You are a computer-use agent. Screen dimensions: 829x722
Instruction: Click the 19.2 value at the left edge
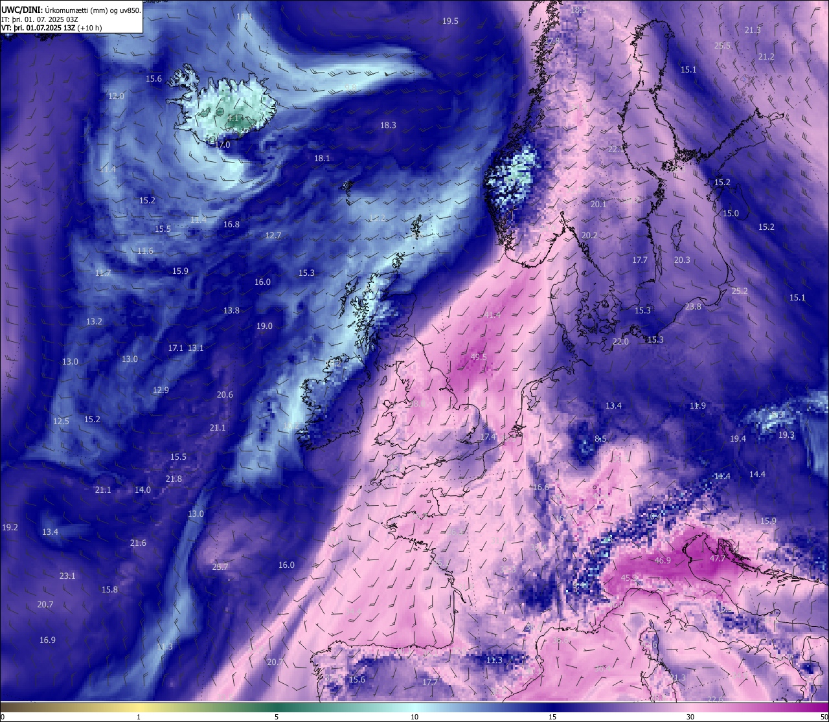click(10, 527)
